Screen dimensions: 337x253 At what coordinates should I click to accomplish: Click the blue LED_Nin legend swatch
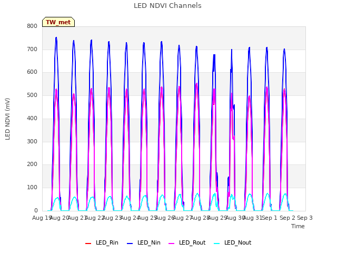130,244
